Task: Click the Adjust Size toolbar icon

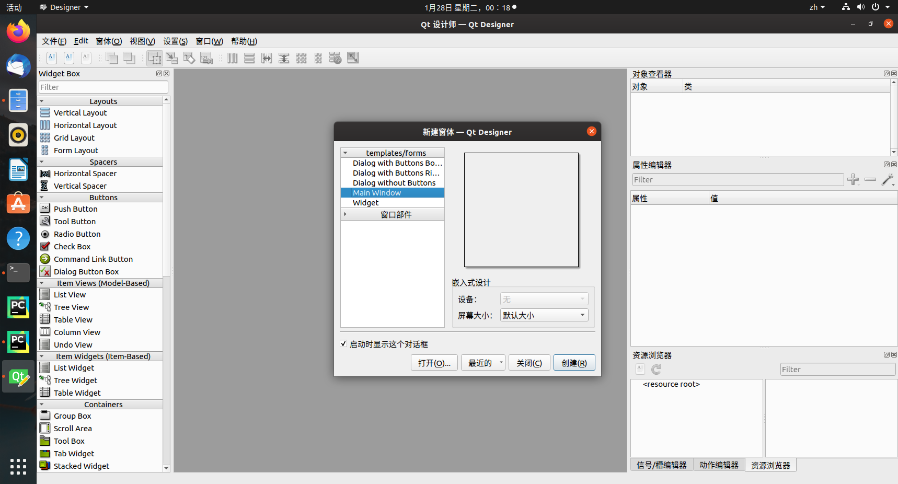Action: point(353,58)
